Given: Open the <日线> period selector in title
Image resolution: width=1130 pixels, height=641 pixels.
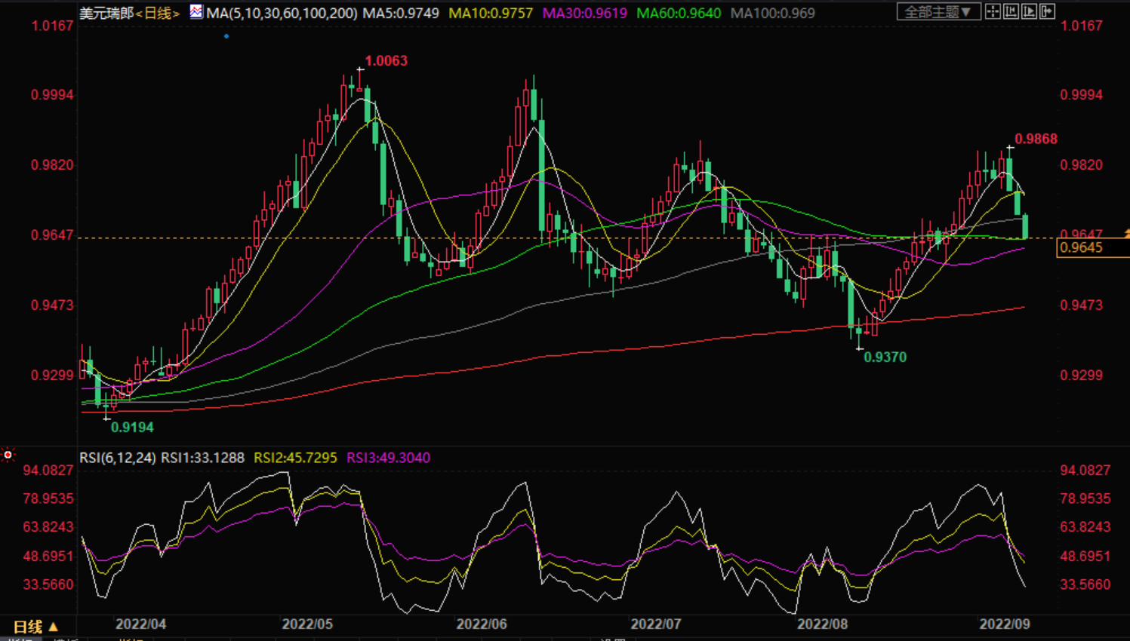Looking at the screenshot, I should [158, 14].
